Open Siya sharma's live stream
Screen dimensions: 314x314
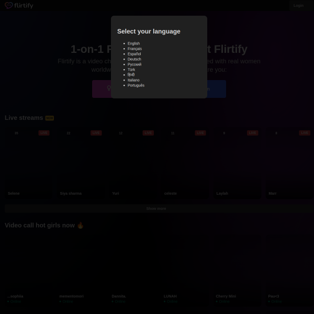pos(81,162)
